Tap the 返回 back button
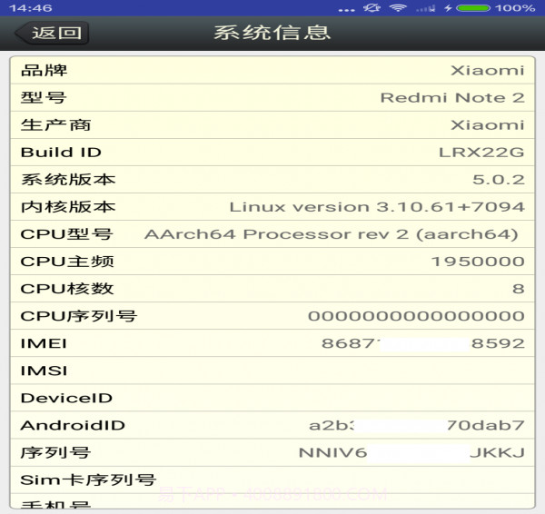545x514 pixels. [x=52, y=34]
